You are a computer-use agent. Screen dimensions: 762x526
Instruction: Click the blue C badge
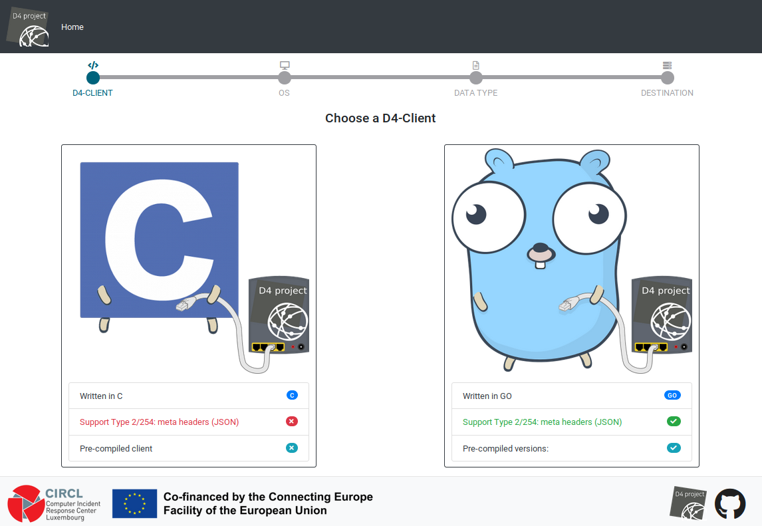(x=292, y=395)
